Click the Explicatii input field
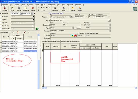Screen dimensions: 138x99 (80, 38)
